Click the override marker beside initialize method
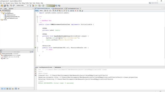This screenshot has width=165, height=92. tap(35, 48)
